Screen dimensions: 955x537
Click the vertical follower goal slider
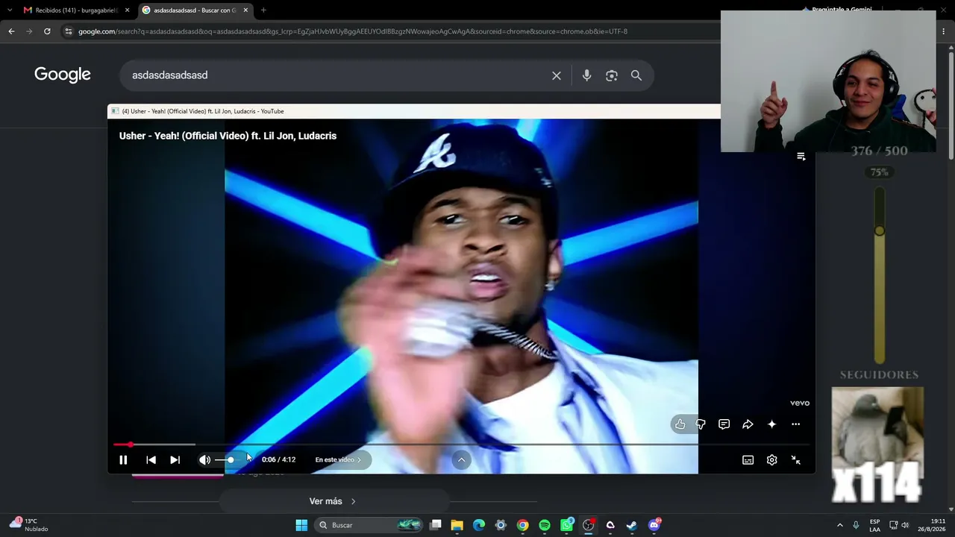[x=880, y=276]
